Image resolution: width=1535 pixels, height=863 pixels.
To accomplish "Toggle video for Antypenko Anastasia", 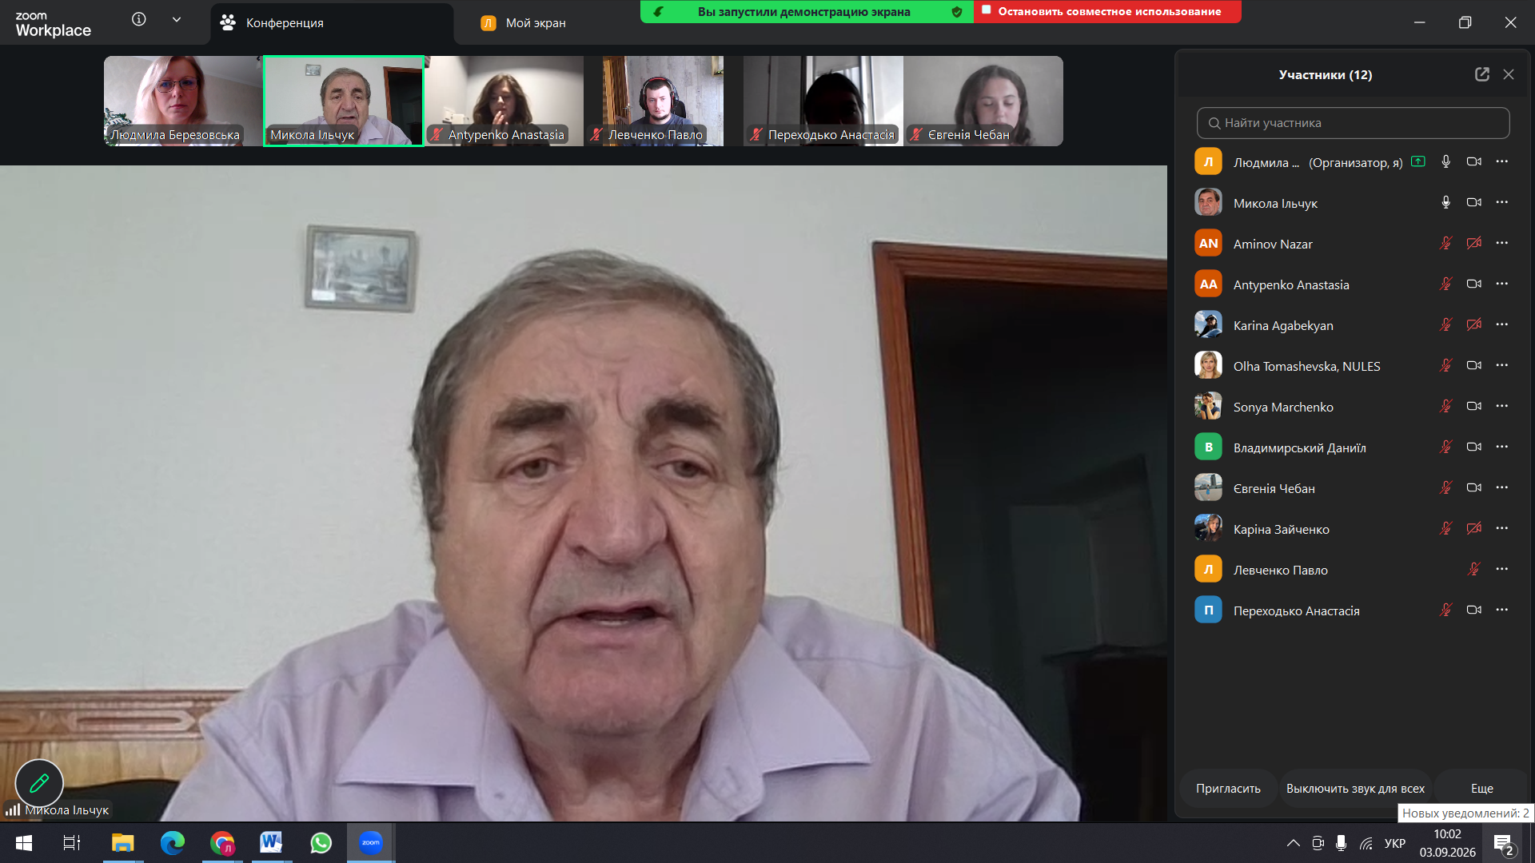I will click(x=1474, y=284).
